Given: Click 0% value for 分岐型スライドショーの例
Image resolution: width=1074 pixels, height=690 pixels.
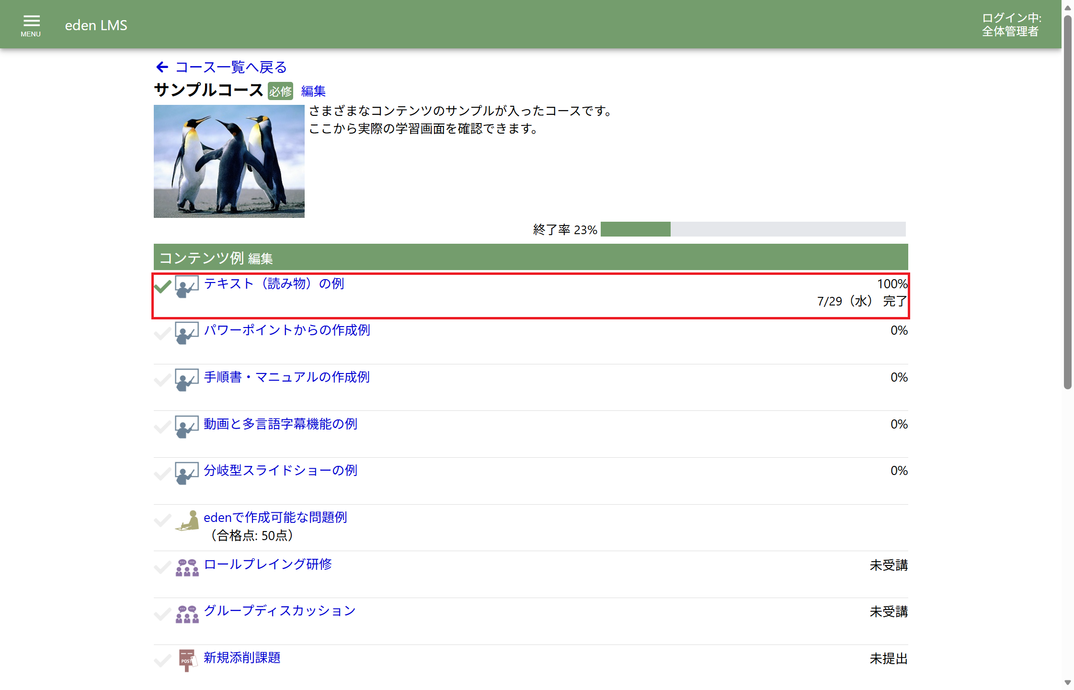Looking at the screenshot, I should 899,471.
